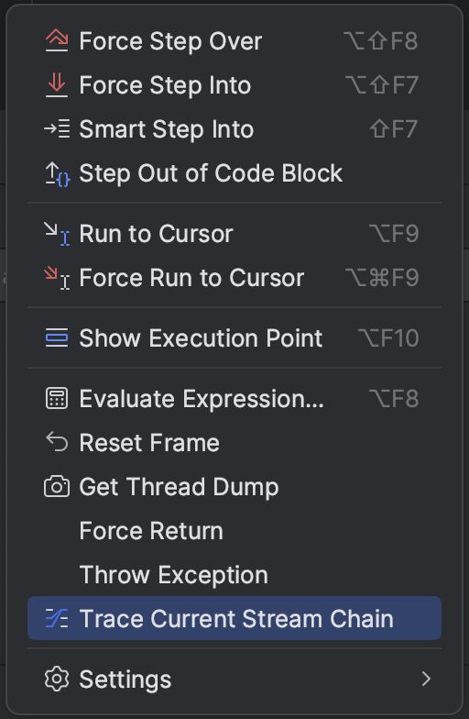Choose Throw Exception from the menu
Image resolution: width=469 pixels, height=719 pixels.
tap(174, 576)
